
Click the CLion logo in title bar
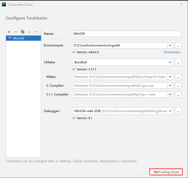pos(4,4)
